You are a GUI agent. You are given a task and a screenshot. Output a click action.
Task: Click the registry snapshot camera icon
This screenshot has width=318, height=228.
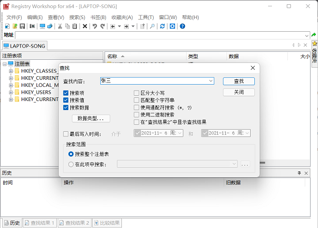(x=32, y=26)
